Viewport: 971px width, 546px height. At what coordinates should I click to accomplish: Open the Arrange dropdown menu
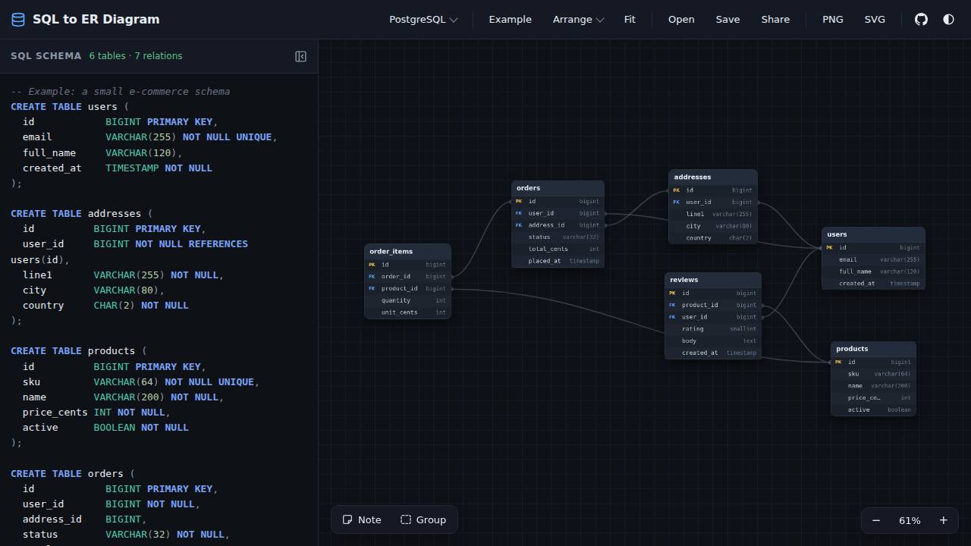point(577,20)
